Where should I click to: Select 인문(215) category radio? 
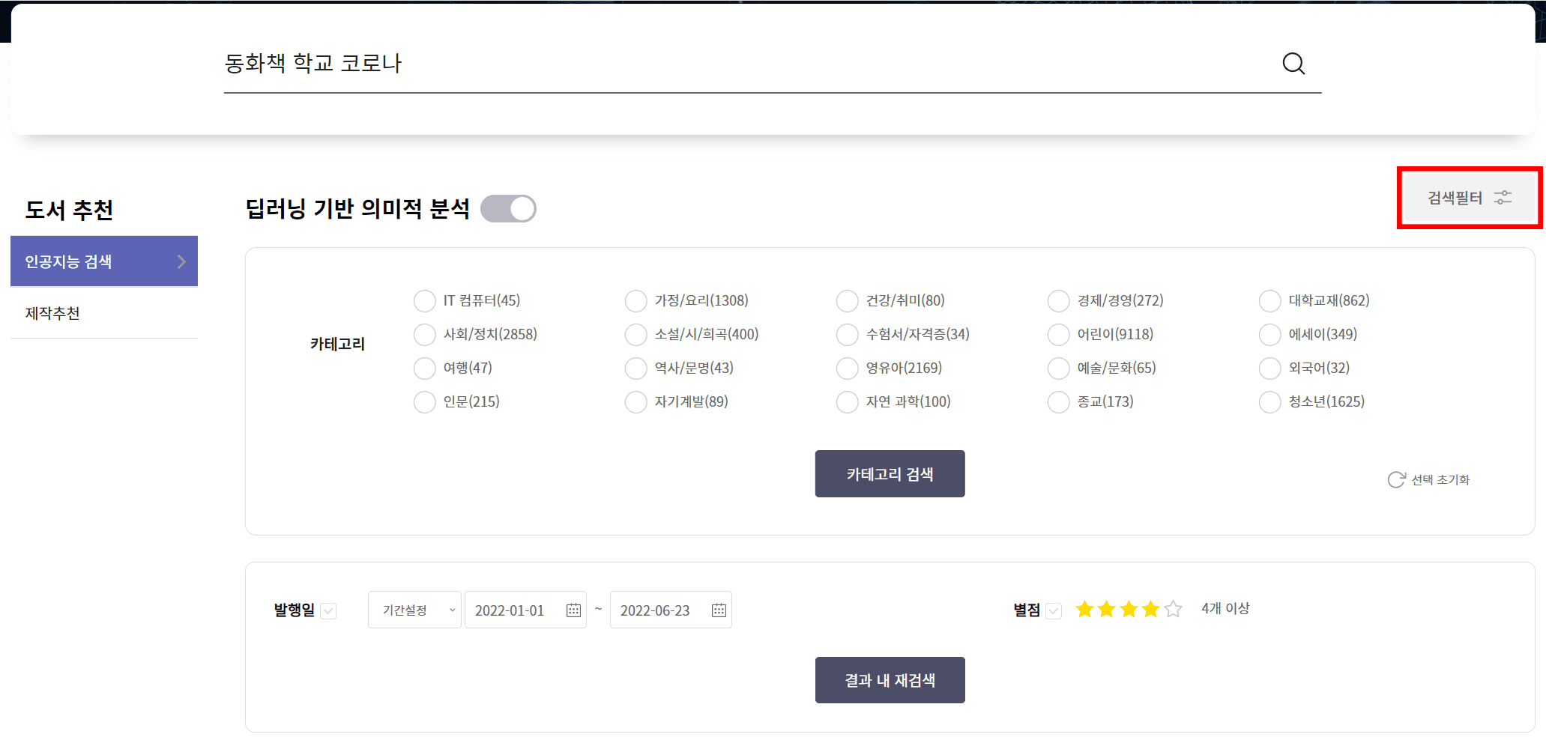pos(425,402)
